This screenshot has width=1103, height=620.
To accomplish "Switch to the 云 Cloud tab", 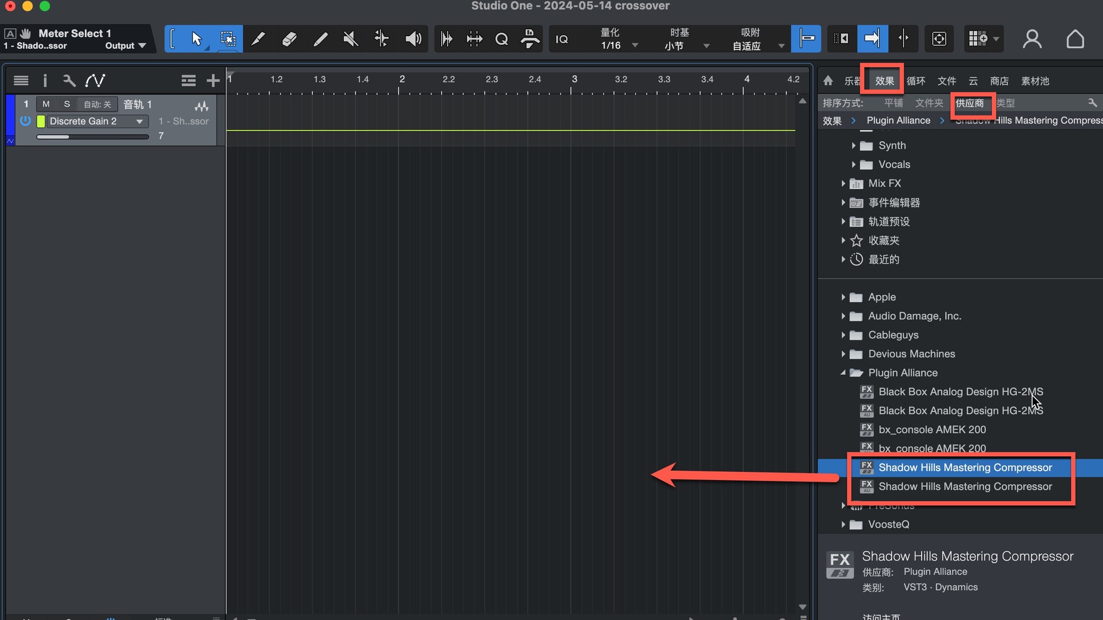I will [973, 81].
